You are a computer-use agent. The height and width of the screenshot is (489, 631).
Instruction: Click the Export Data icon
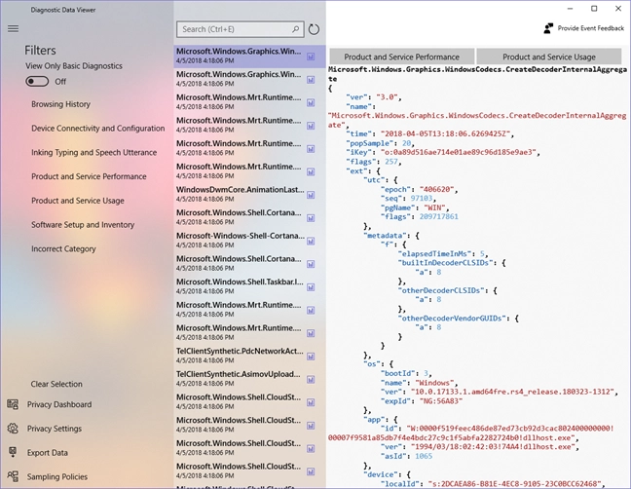point(13,452)
